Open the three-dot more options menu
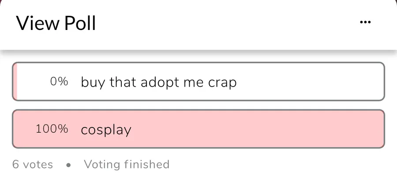 tap(365, 22)
